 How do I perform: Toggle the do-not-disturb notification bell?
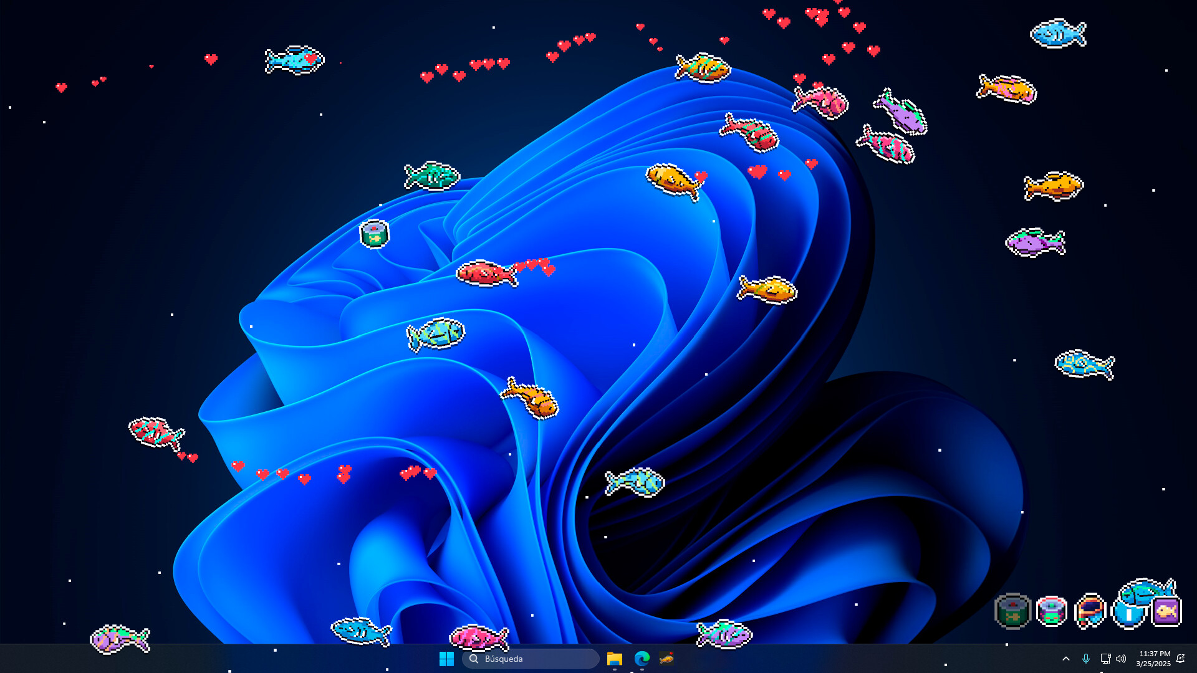(x=1181, y=659)
